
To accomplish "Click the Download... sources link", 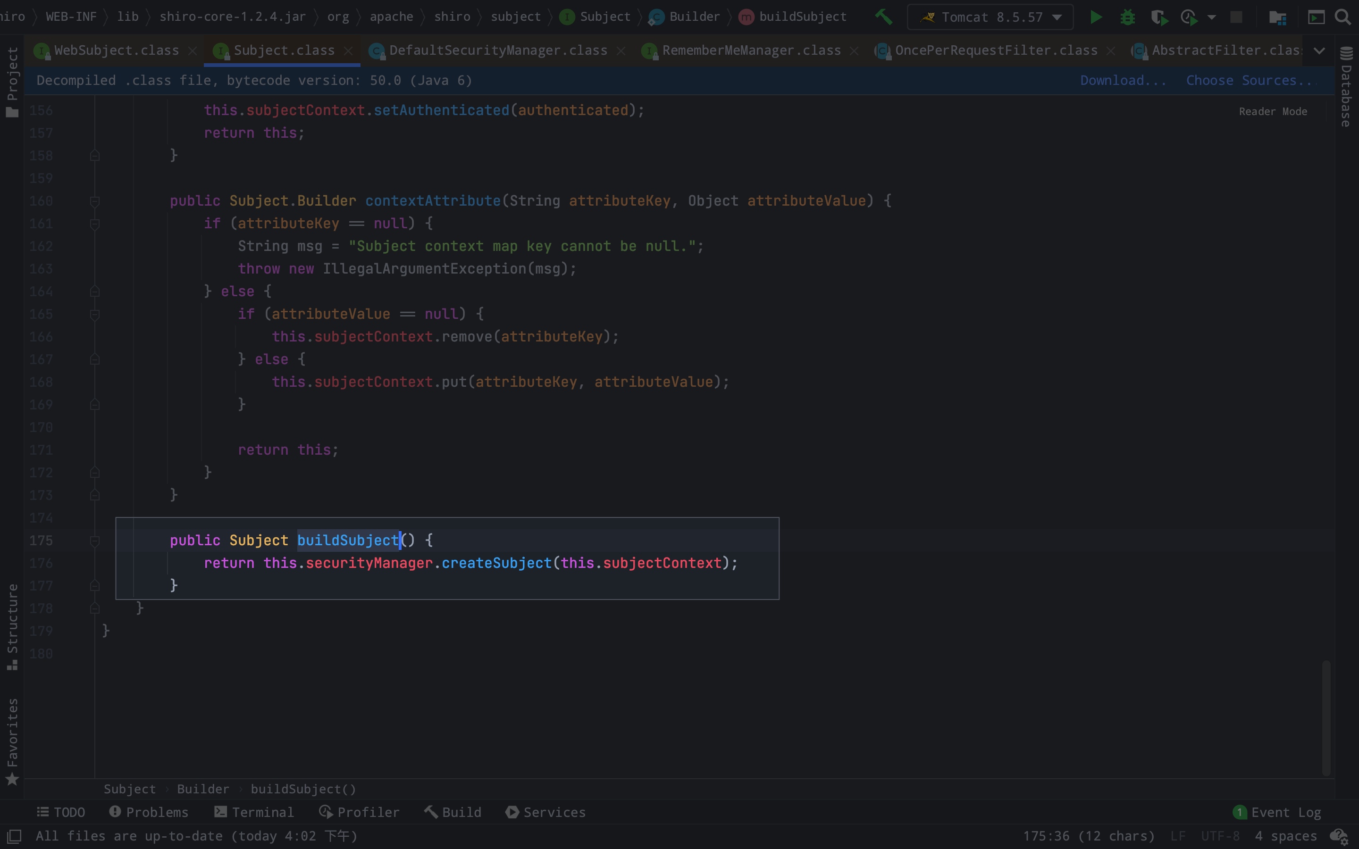I will [1123, 80].
